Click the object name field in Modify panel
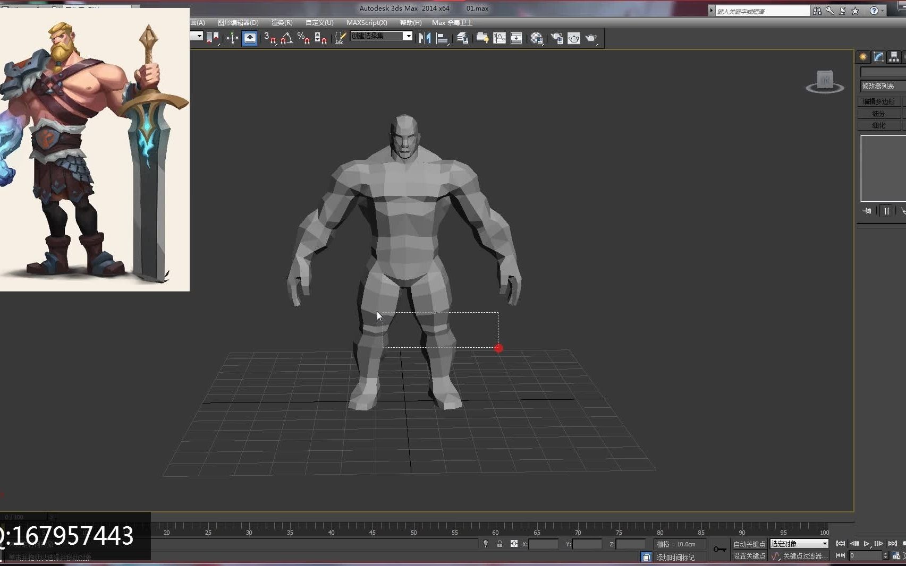Screen dimensions: 906x566 coord(883,72)
